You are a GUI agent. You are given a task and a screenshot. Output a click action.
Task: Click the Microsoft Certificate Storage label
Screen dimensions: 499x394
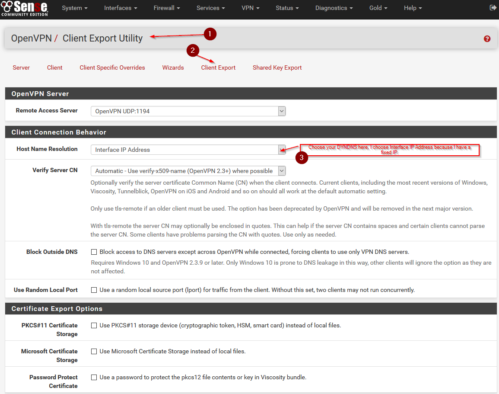(49, 356)
